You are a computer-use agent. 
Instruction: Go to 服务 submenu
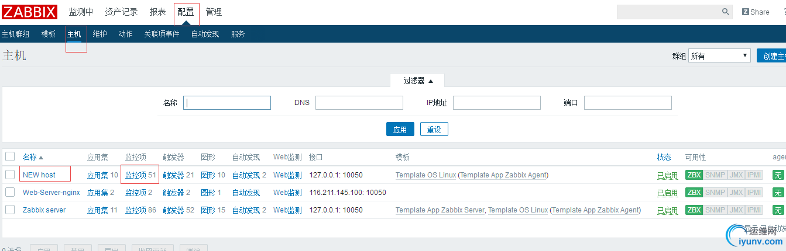click(238, 34)
